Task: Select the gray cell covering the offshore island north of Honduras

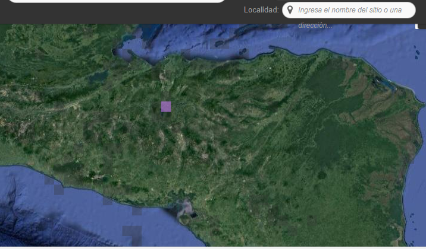Action: coord(220,44)
